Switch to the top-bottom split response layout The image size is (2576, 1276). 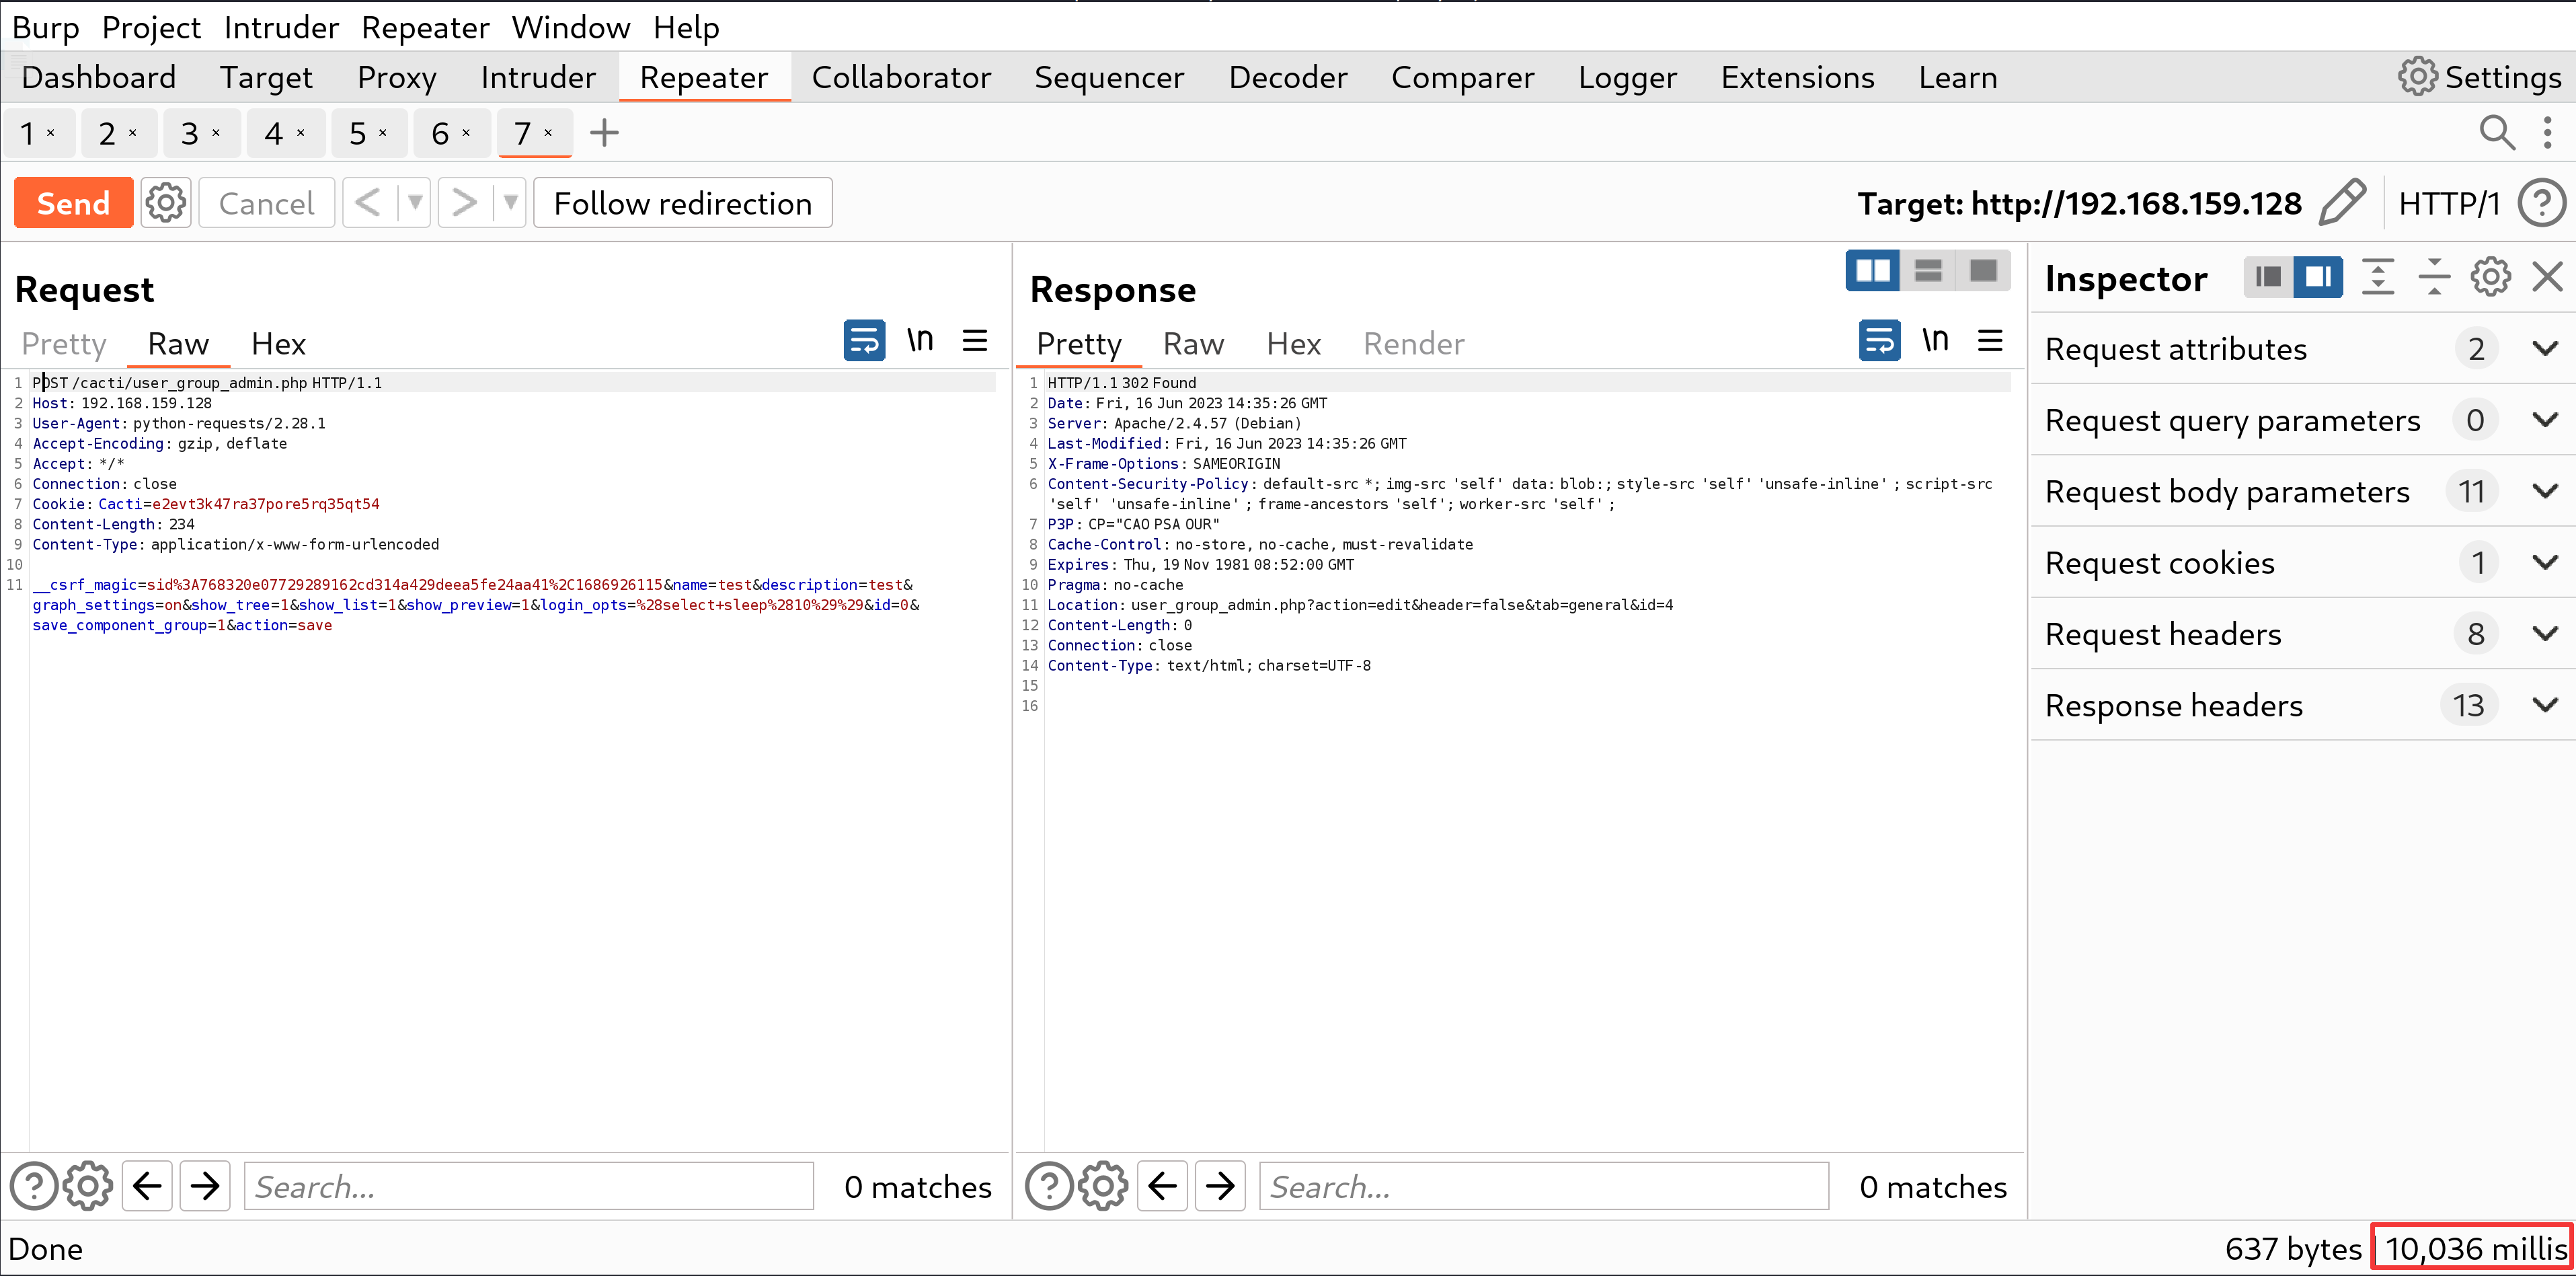pyautogui.click(x=1928, y=271)
